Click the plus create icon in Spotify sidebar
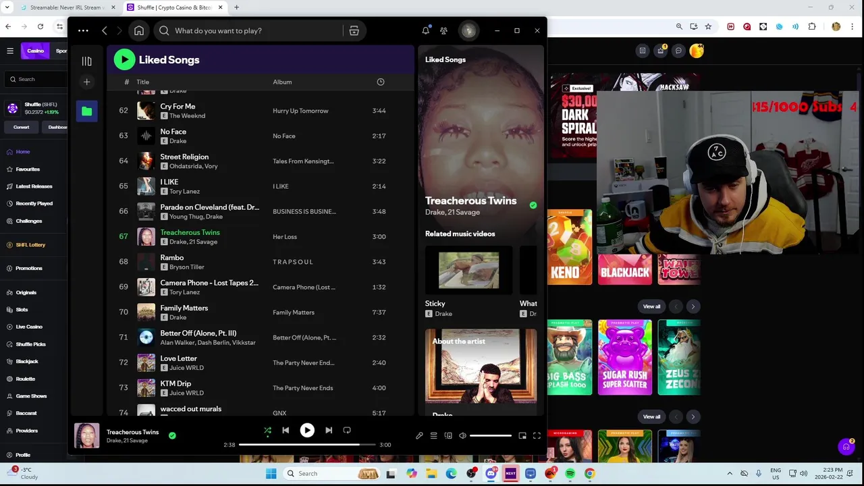The height and width of the screenshot is (486, 864). coord(86,82)
